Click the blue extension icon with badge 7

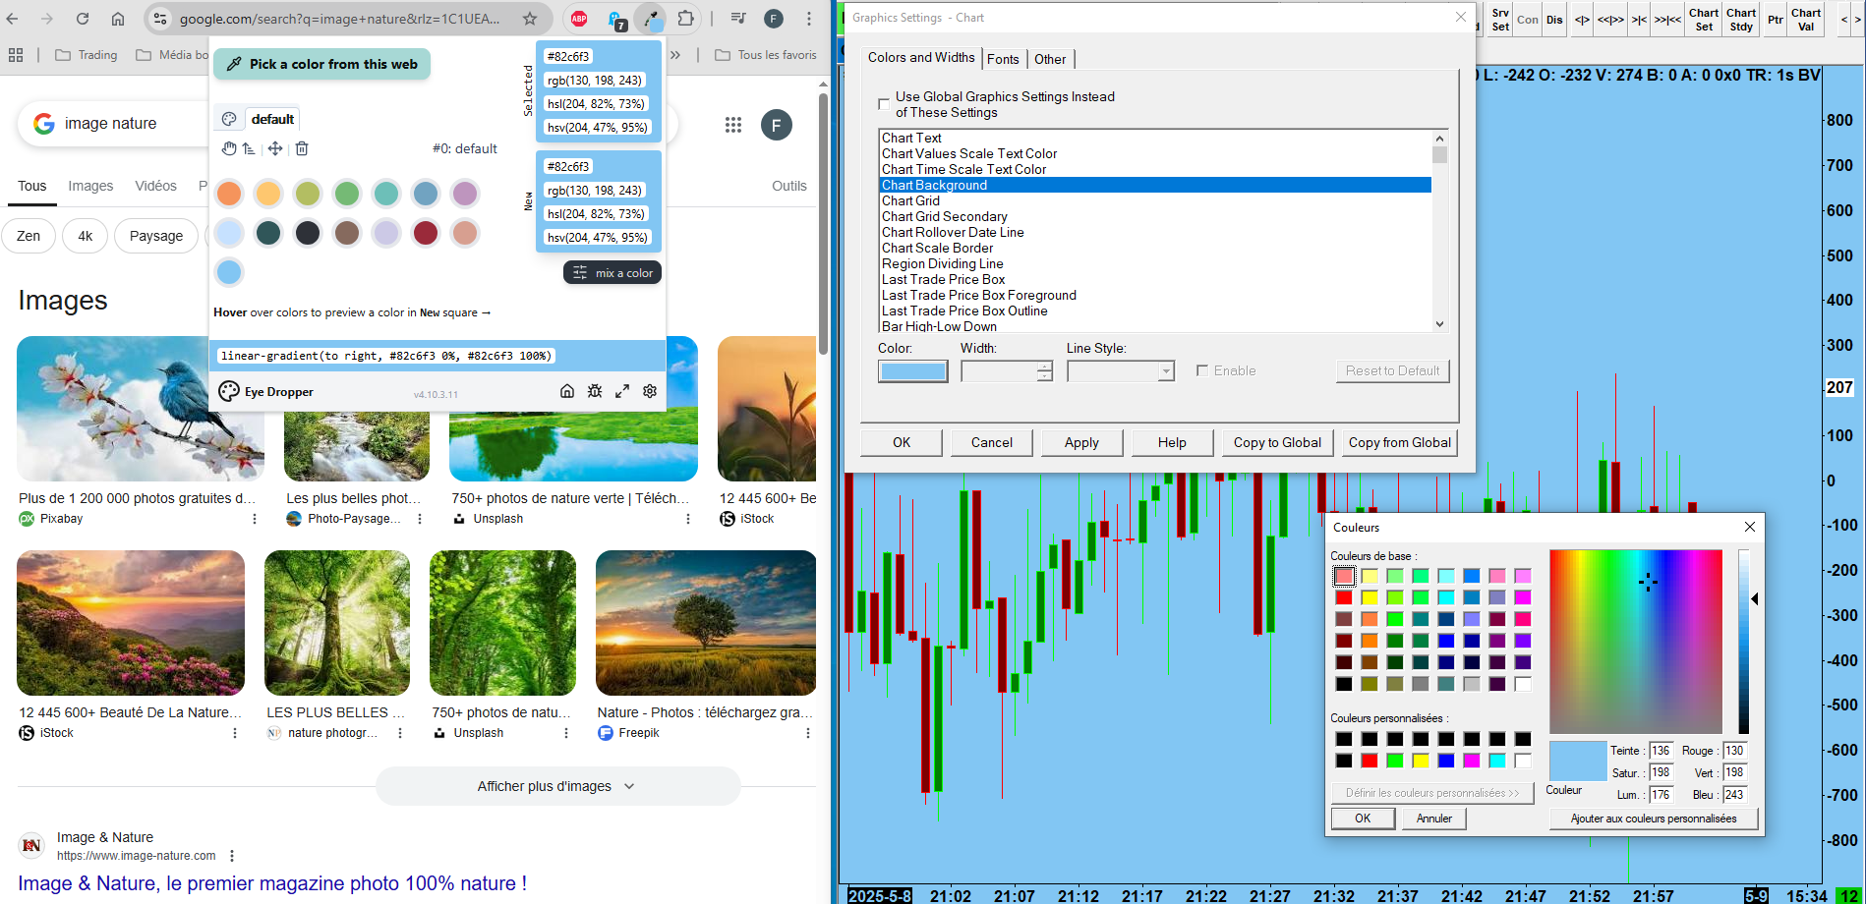point(616,20)
